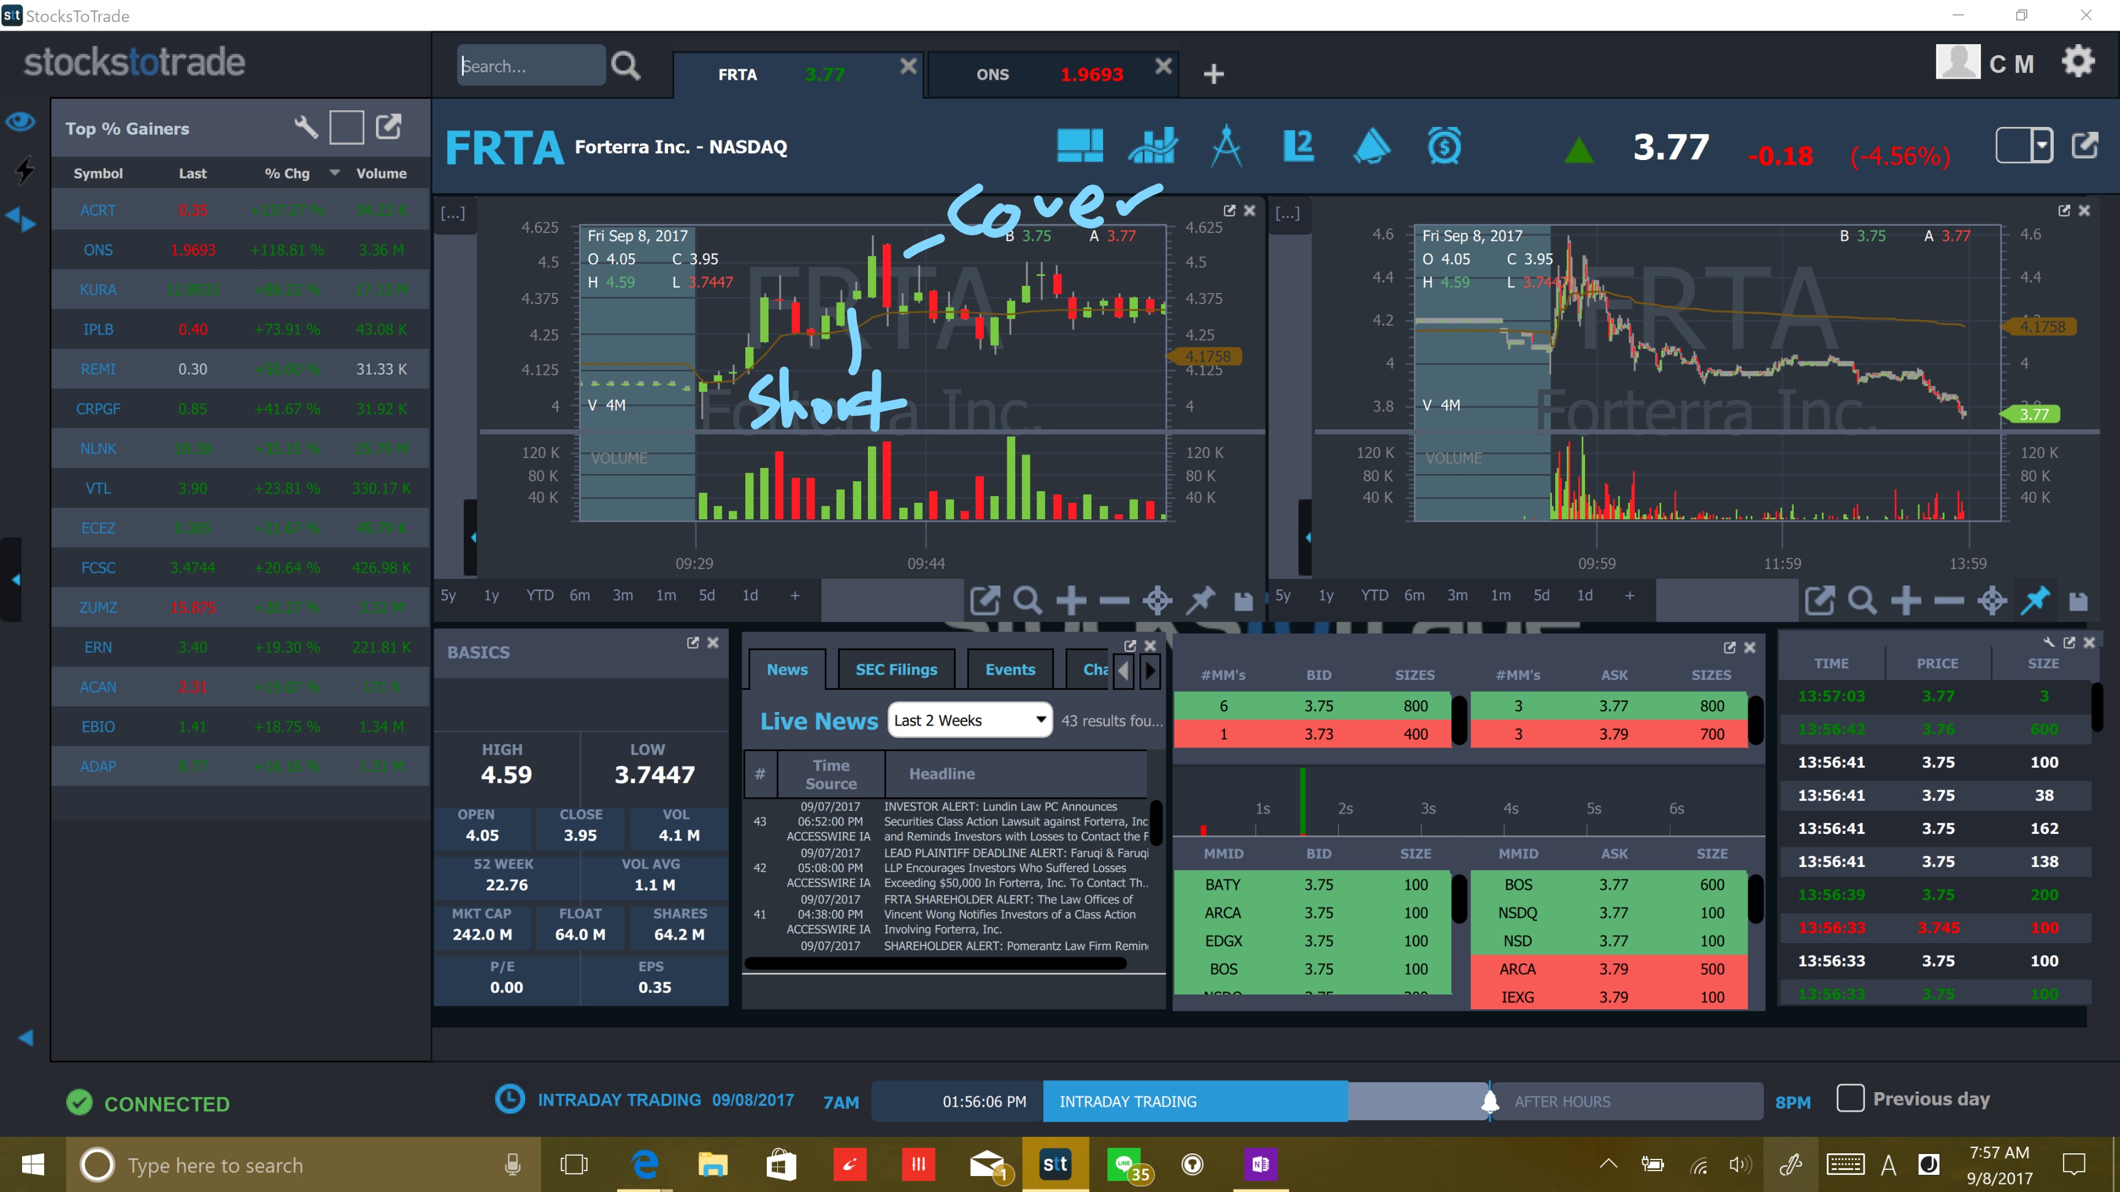
Task: Click the intraday trading timeline bar
Action: 1194,1101
